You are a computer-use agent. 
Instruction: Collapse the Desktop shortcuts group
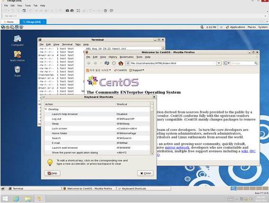click(46, 109)
